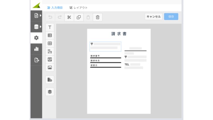213x120 pixels.
Task: Cut selection with scissors icon
Action: pos(69,17)
